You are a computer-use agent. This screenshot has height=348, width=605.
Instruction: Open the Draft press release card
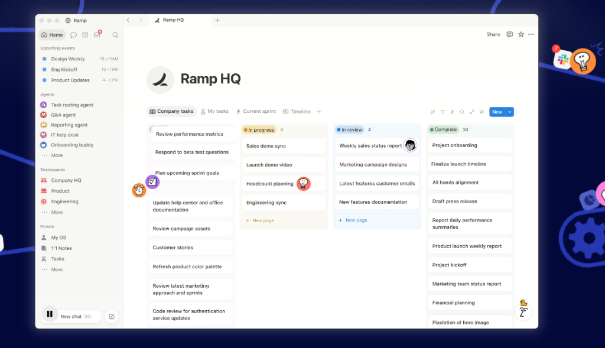coord(470,201)
